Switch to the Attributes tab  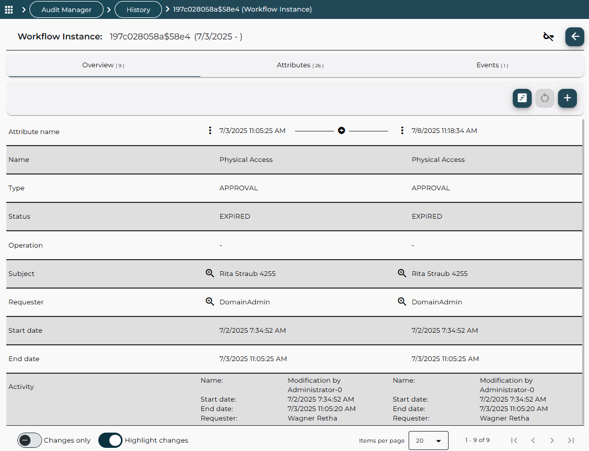coord(300,65)
